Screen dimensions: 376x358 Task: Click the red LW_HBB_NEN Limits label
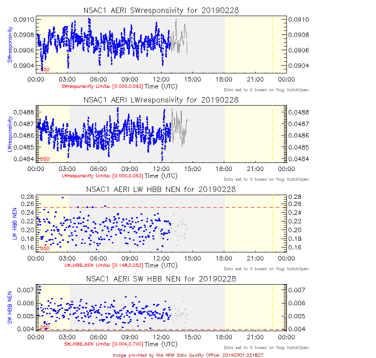[x=104, y=265]
